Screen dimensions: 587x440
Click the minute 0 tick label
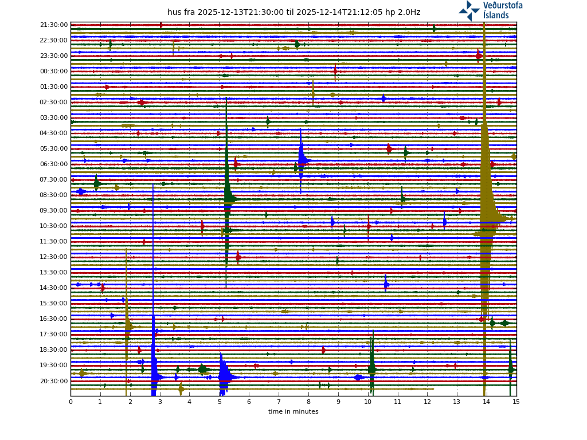tap(71, 402)
